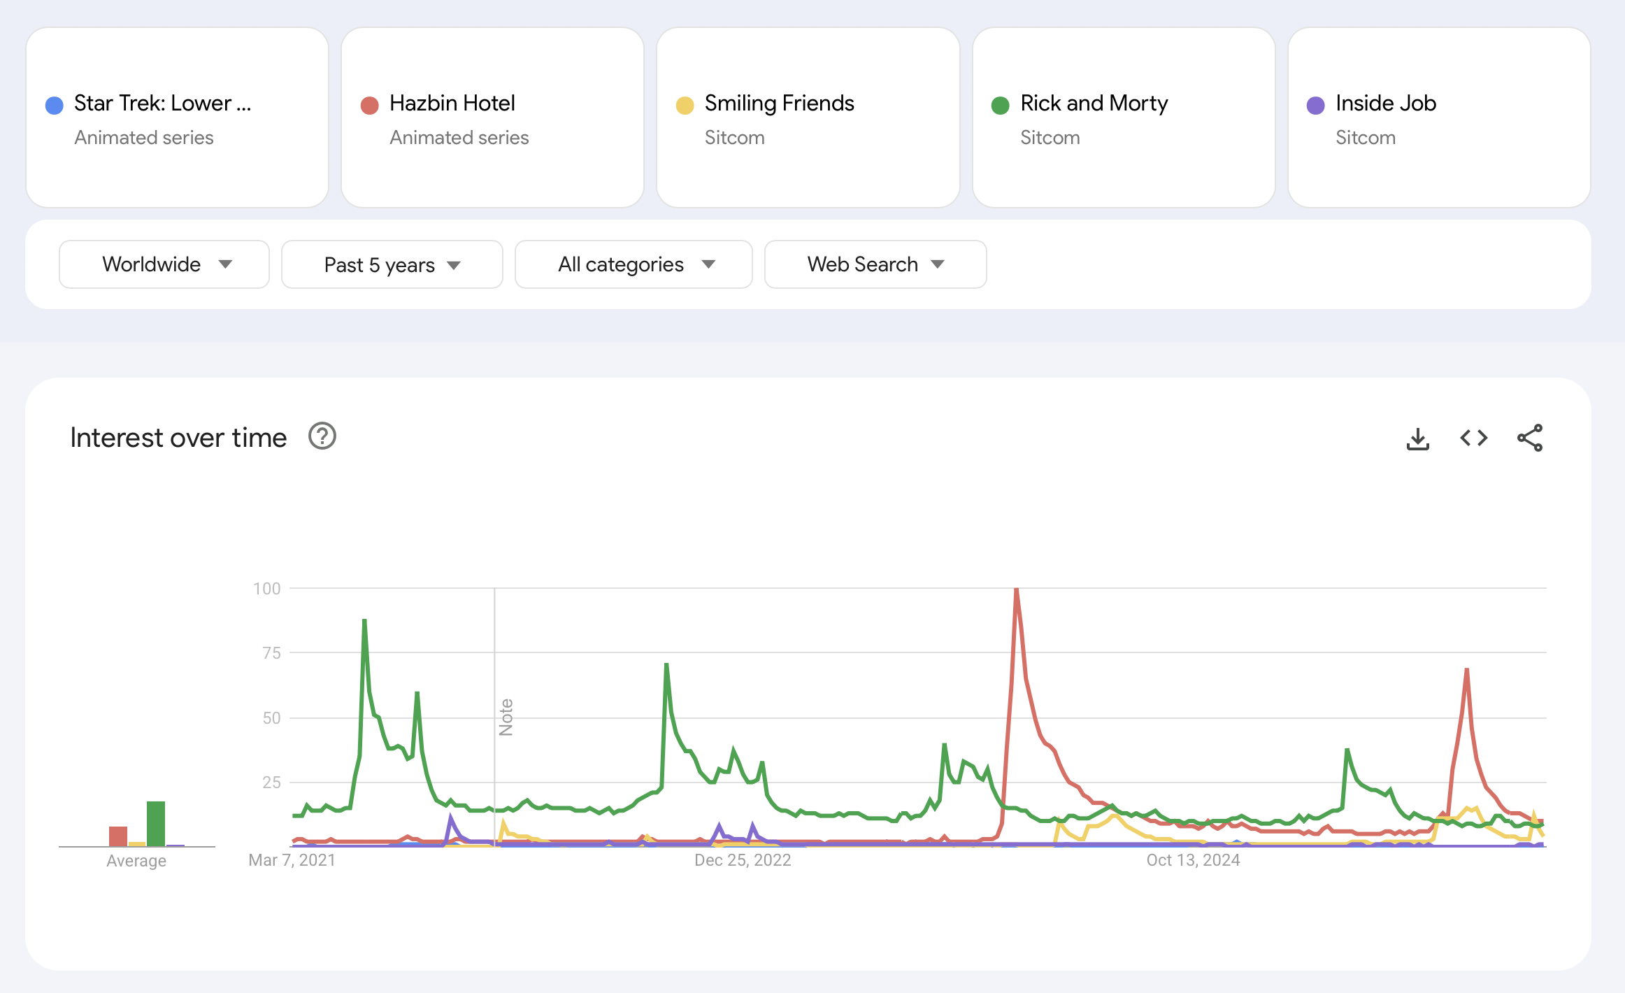The width and height of the screenshot is (1625, 993).
Task: Open the Interest over time help icon
Action: coord(322,436)
